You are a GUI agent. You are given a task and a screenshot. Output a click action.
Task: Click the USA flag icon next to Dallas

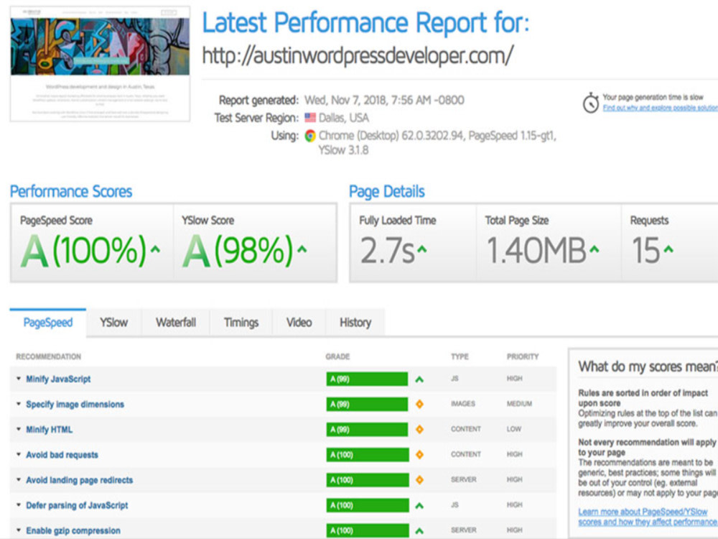(310, 118)
